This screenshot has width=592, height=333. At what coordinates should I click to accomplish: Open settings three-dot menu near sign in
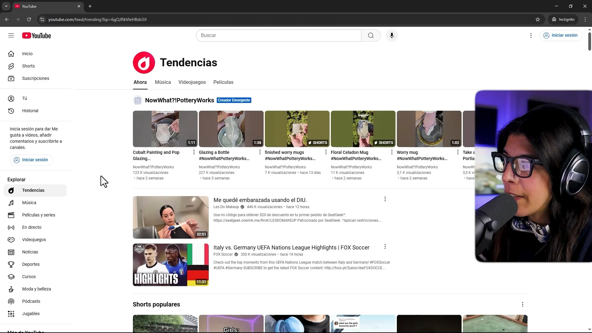(x=531, y=35)
